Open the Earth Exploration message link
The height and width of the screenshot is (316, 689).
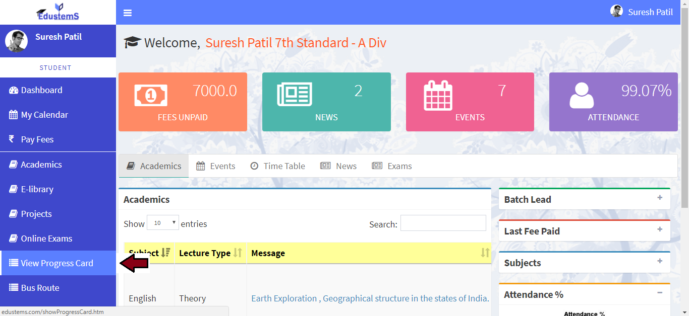click(370, 298)
